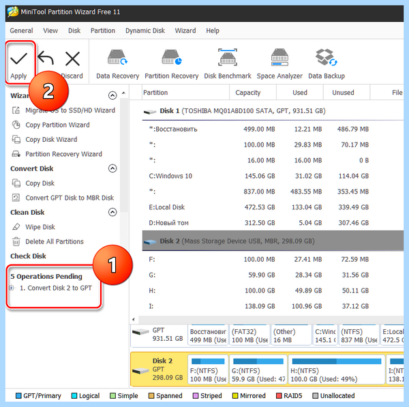Sort by the Unused column header

(347, 93)
